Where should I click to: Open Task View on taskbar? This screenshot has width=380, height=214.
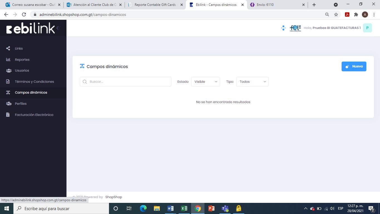(129, 208)
